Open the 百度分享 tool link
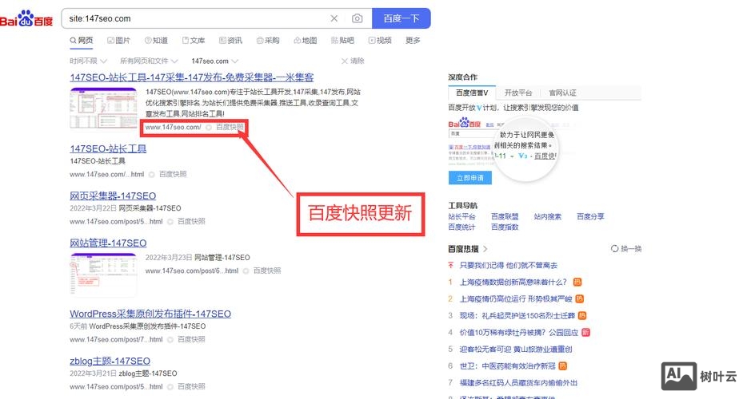Screen dimensions: 743x399 pyautogui.click(x=590, y=216)
